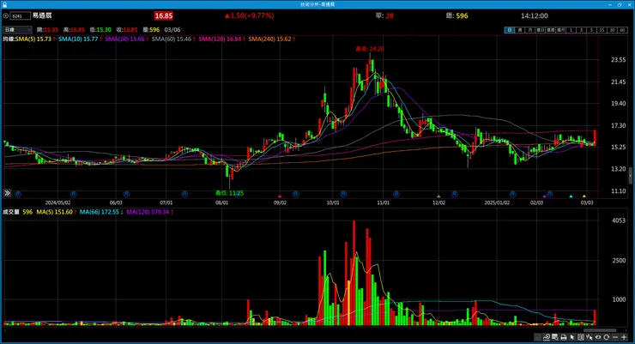Image resolution: width=635 pixels, height=344 pixels.
Task: Click the plus circle beside stock code 6241
Action: [x=6, y=15]
